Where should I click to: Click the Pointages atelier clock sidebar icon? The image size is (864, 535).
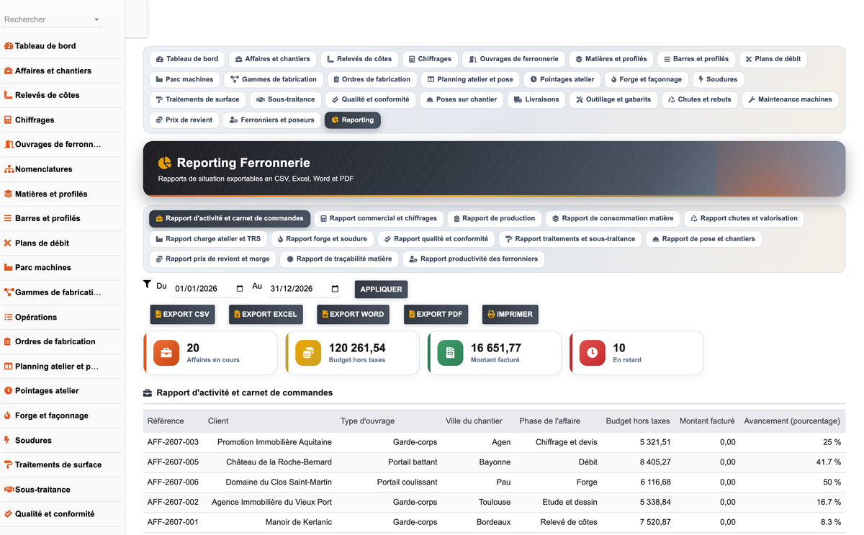pyautogui.click(x=9, y=390)
